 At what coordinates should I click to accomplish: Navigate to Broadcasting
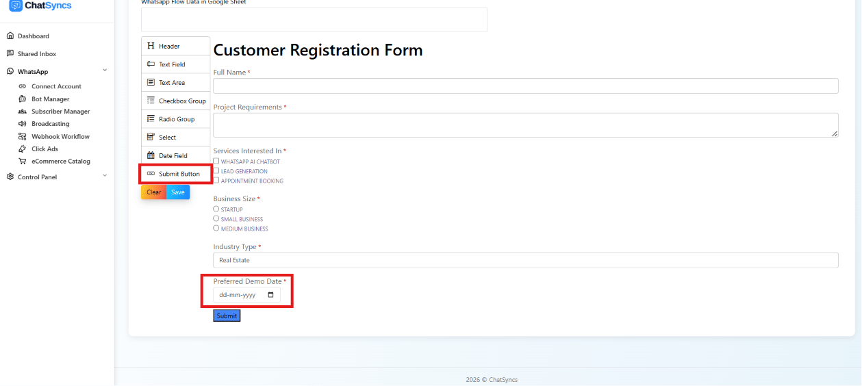[x=51, y=124]
